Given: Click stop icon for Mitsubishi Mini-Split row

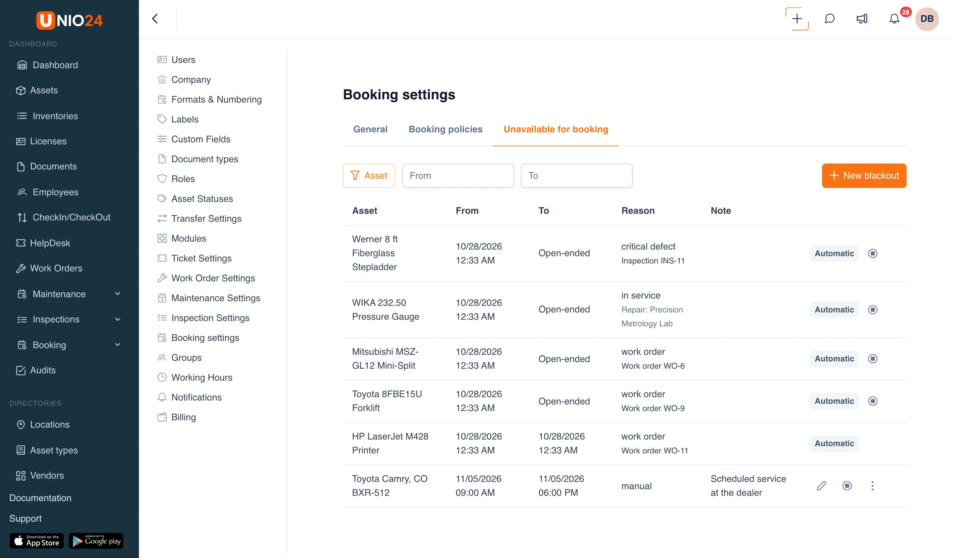Looking at the screenshot, I should point(873,359).
